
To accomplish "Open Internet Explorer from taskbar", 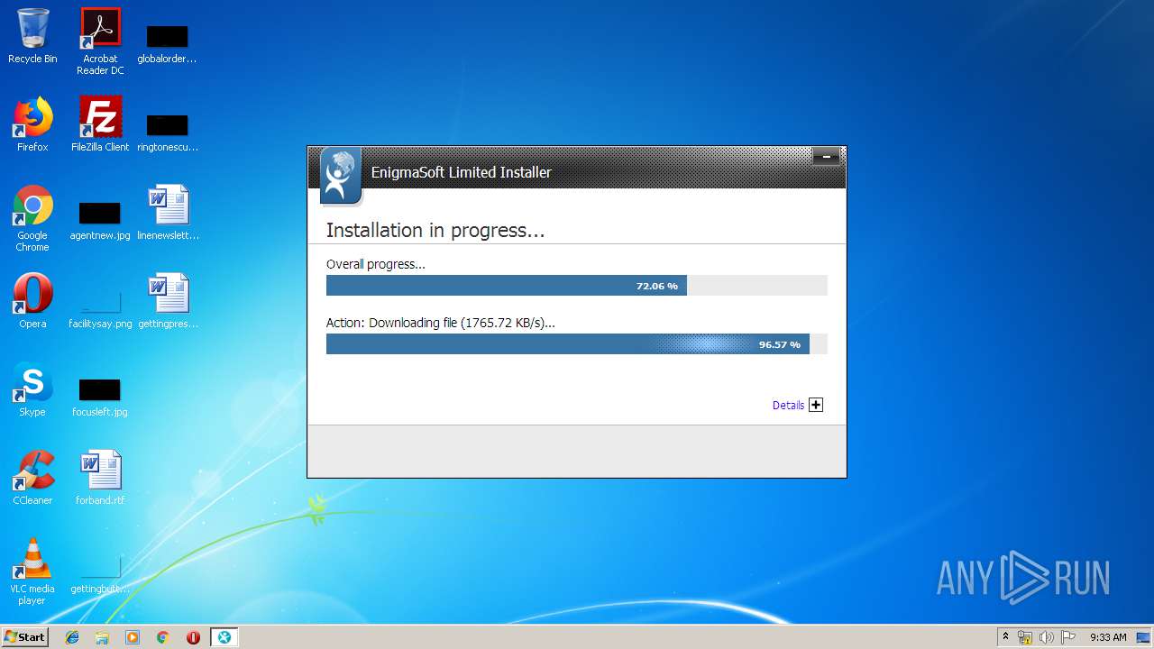I will click(72, 637).
